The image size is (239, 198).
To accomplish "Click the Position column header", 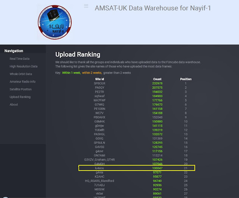I will 186,79.
